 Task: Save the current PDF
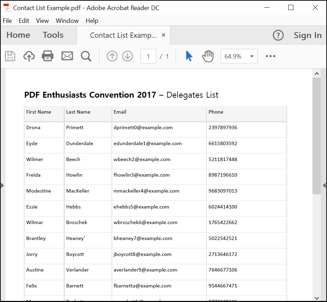click(10, 56)
